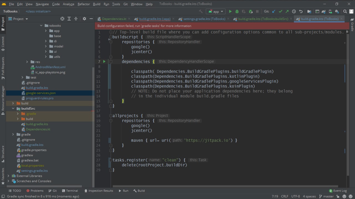Open the Inspection Results tool window

pos(98,191)
